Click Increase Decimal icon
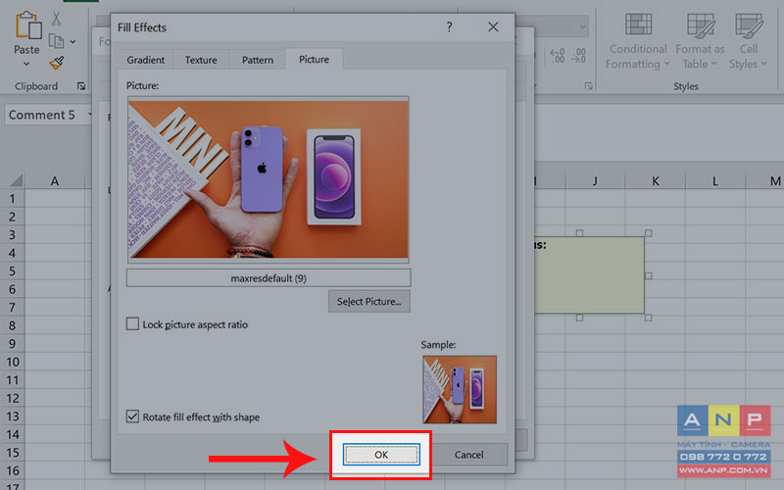This screenshot has width=784, height=490. point(557,56)
